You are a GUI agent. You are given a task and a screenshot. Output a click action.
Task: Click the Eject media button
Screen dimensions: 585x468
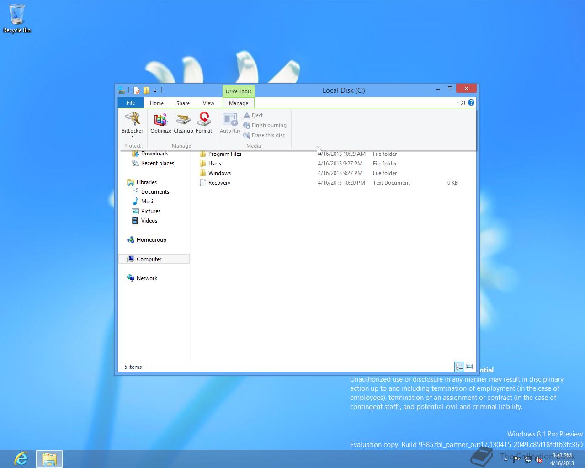(253, 115)
